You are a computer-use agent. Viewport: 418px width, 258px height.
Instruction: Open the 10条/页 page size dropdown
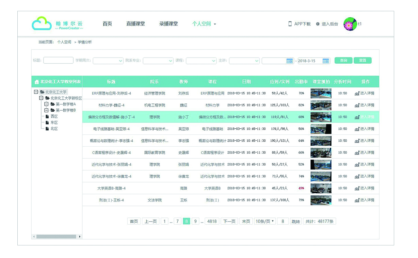(264, 221)
